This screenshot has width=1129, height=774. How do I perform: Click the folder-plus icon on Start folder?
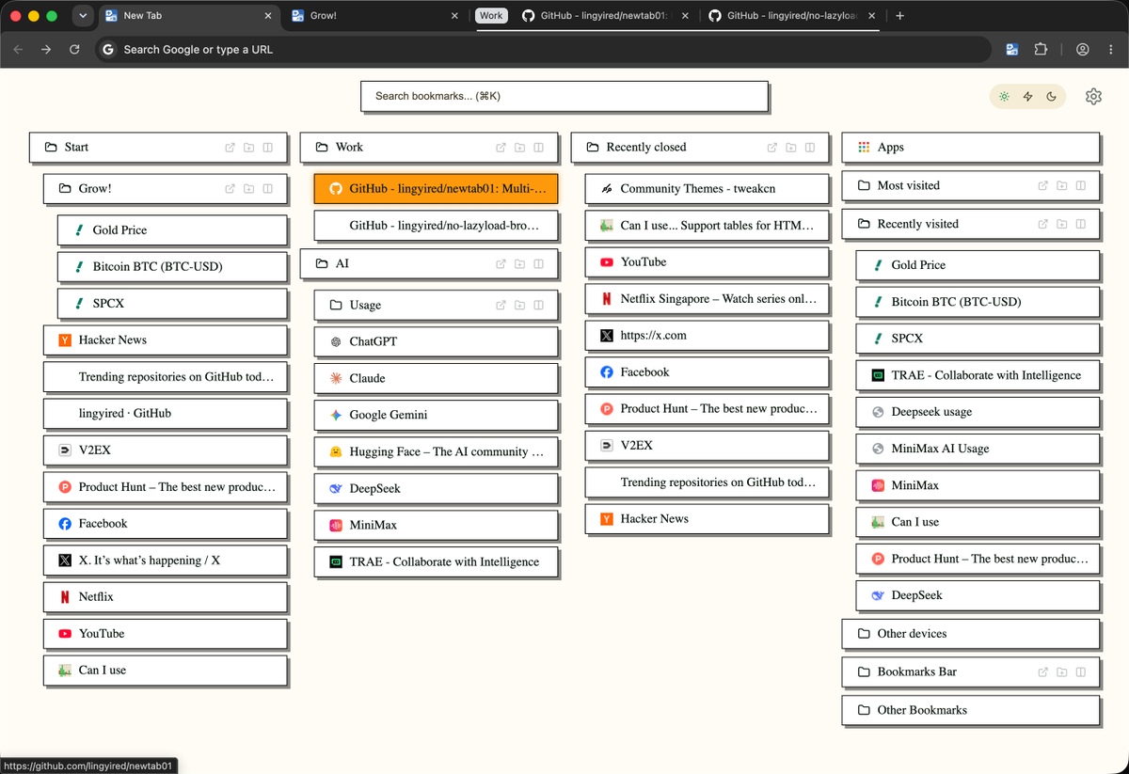pos(249,148)
